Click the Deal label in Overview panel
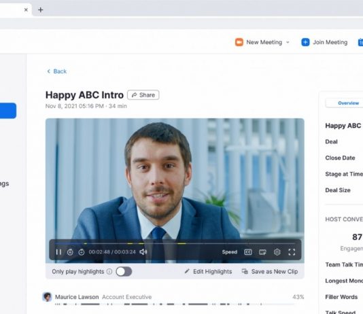Image resolution: width=363 pixels, height=314 pixels. [331, 141]
